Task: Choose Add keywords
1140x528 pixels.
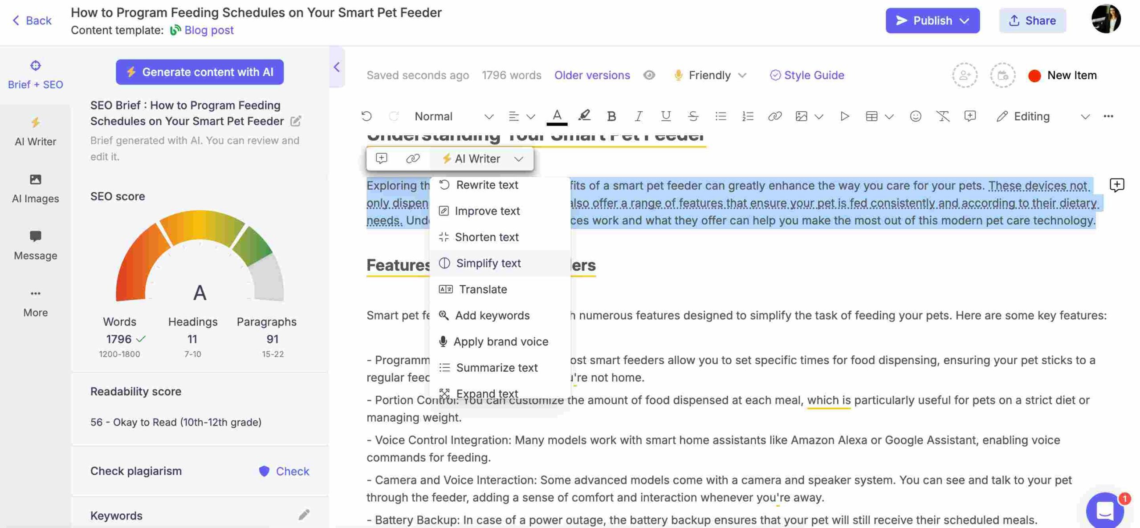Action: 500,315
